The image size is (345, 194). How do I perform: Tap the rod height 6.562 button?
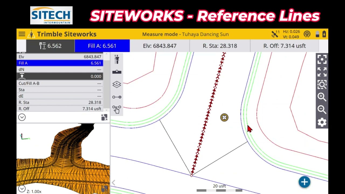[x=50, y=46]
